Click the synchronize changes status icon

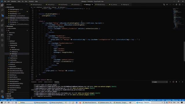tap(9, 100)
